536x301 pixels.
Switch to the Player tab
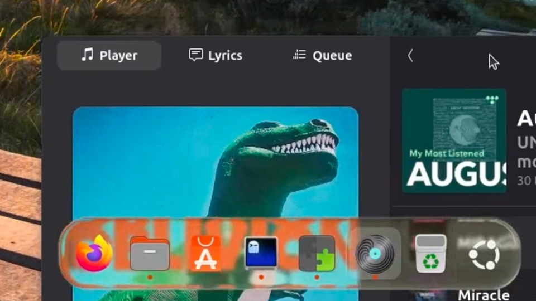(x=109, y=55)
